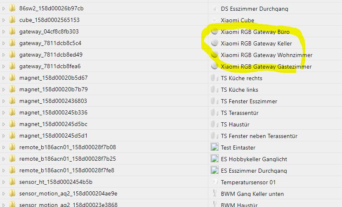Click sensor icon for TS Haustür
The width and height of the screenshot is (342, 207).
click(215, 124)
